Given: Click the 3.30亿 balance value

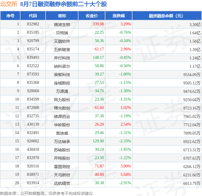Looking at the screenshot, I should 195,24.
